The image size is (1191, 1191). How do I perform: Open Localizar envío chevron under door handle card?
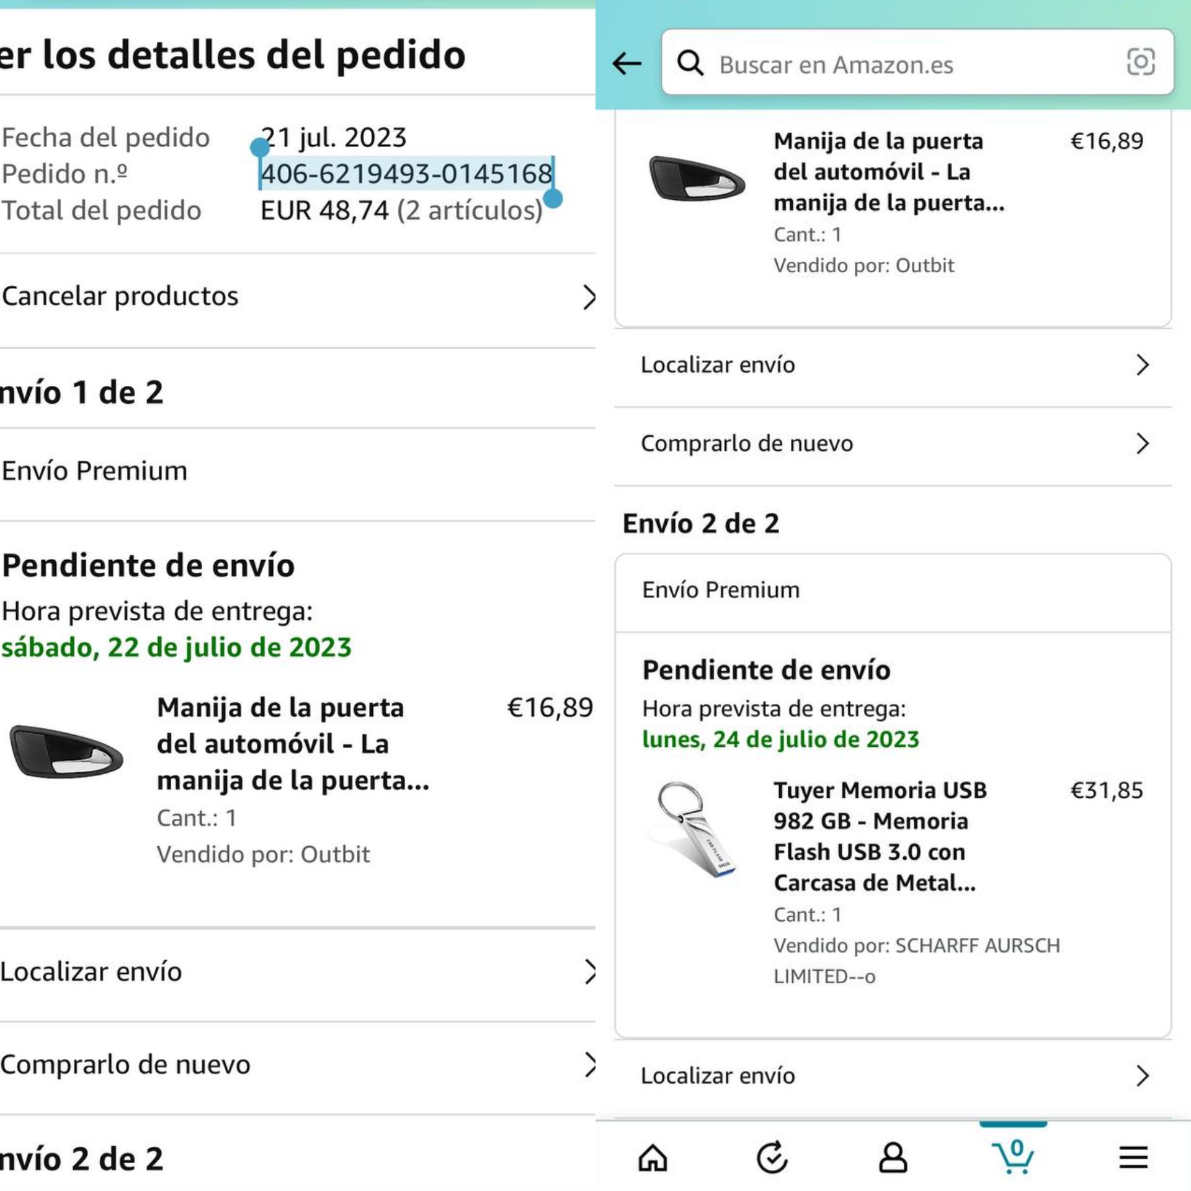(x=1142, y=365)
